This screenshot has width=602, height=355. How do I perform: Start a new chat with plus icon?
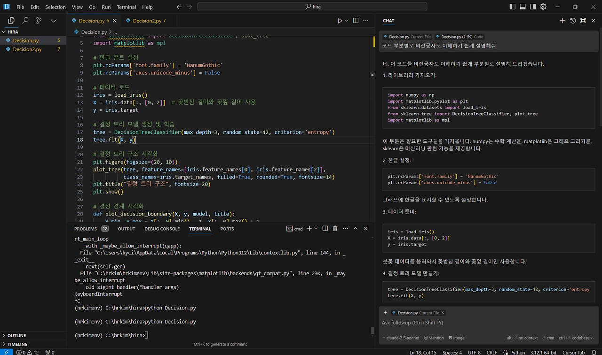tap(562, 21)
